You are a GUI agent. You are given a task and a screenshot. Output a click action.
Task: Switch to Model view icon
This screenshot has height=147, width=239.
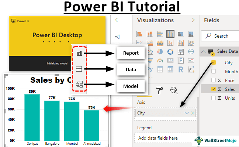[79, 84]
